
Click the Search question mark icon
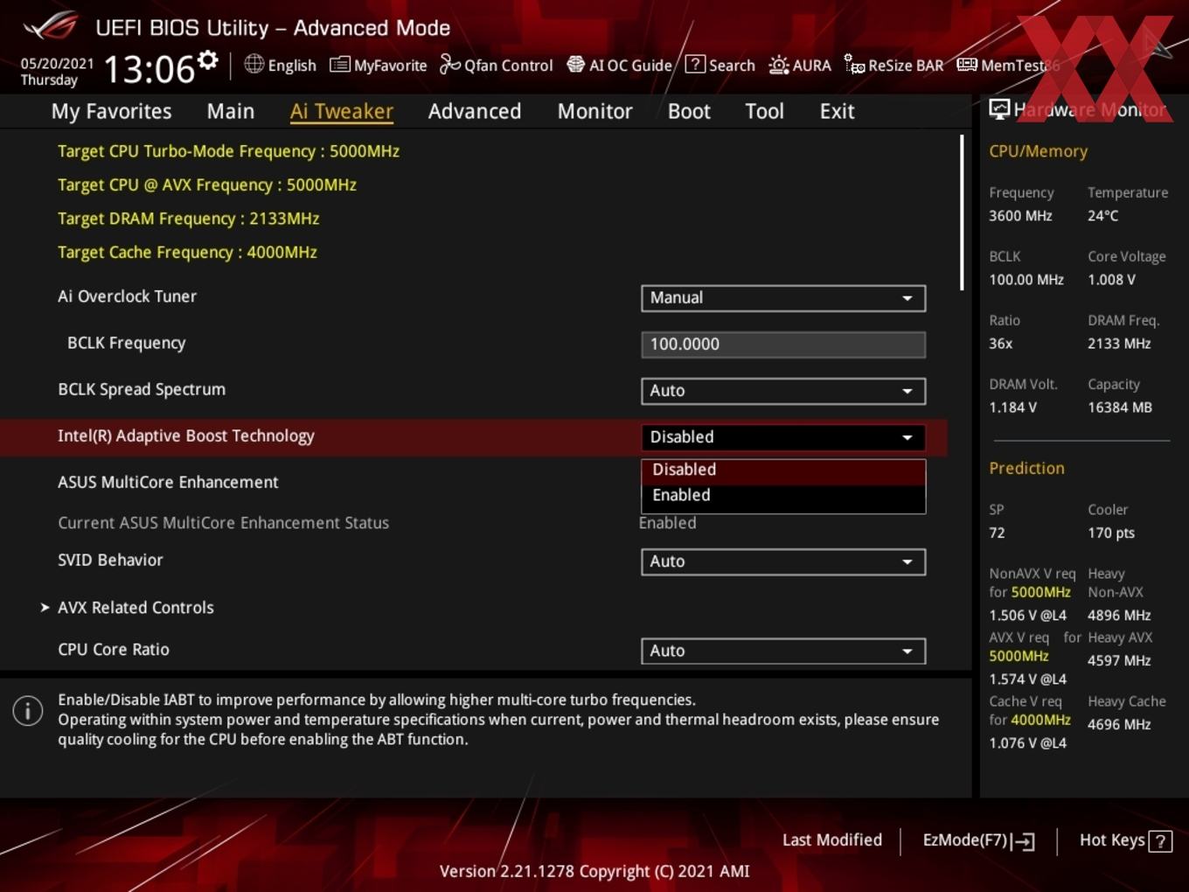click(695, 64)
